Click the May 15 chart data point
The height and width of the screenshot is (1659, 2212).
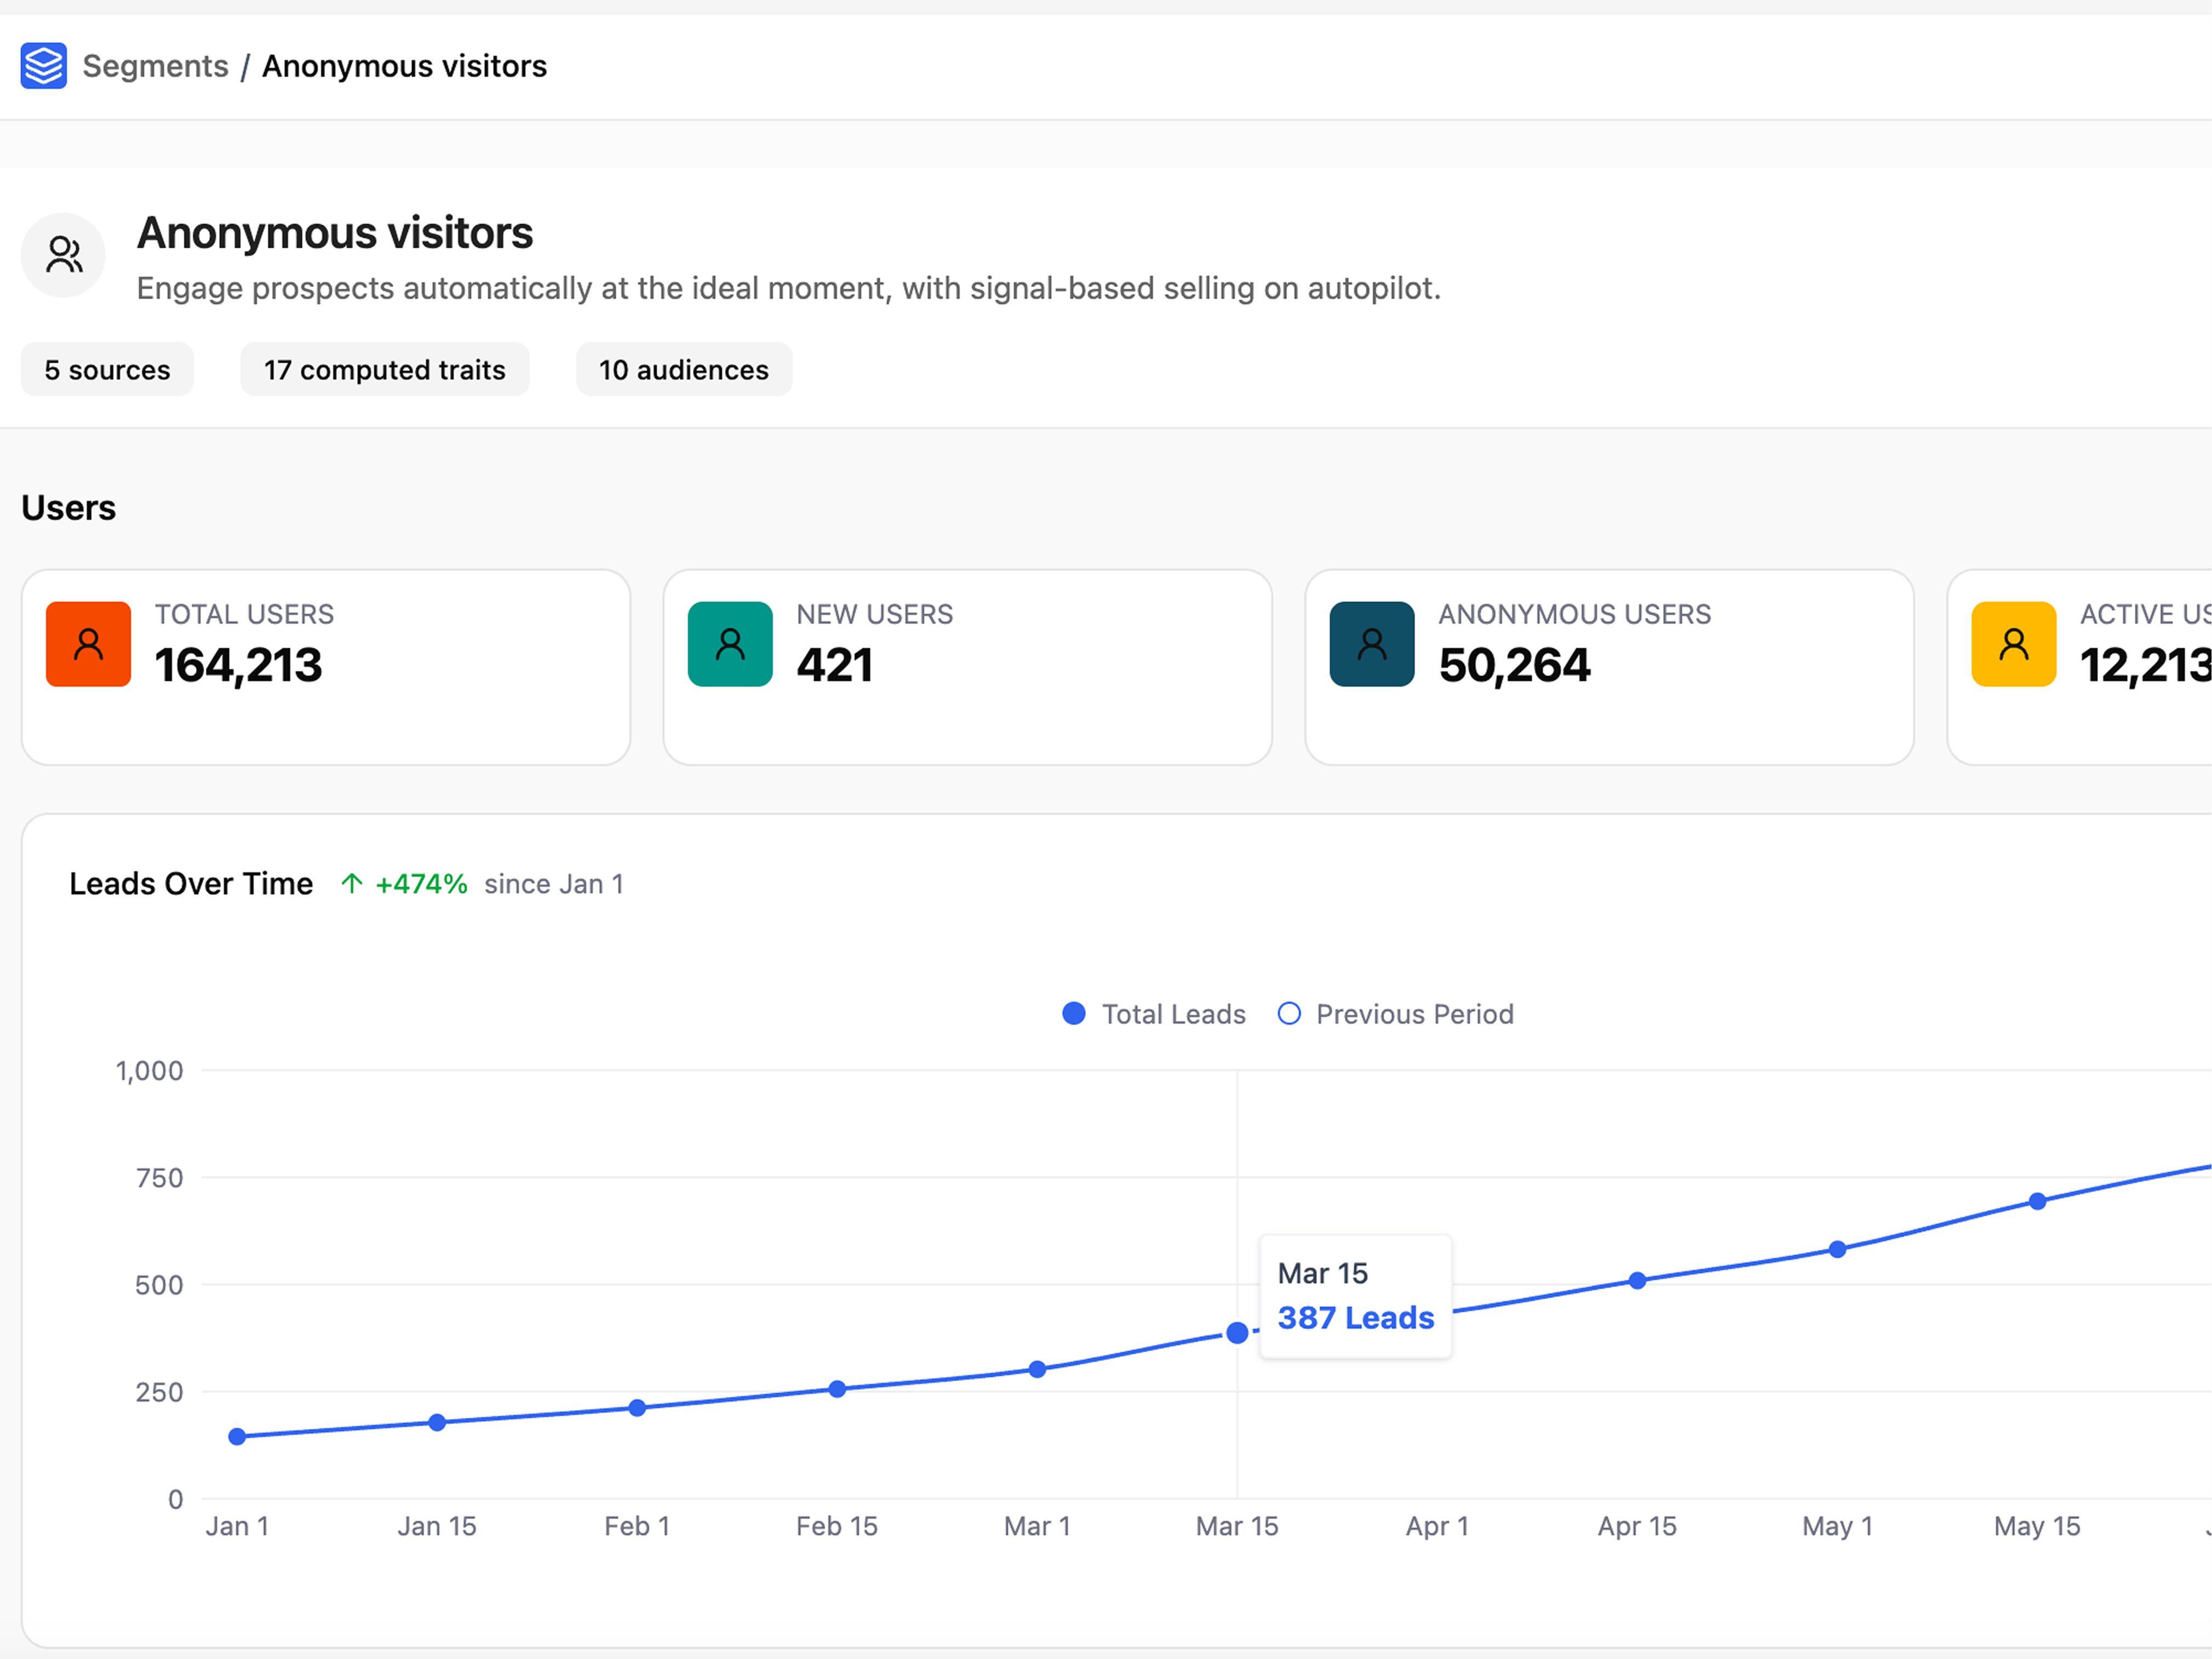click(2037, 1201)
